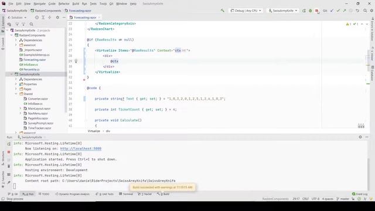
Task: Open the Event Log
Action: pos(359,194)
